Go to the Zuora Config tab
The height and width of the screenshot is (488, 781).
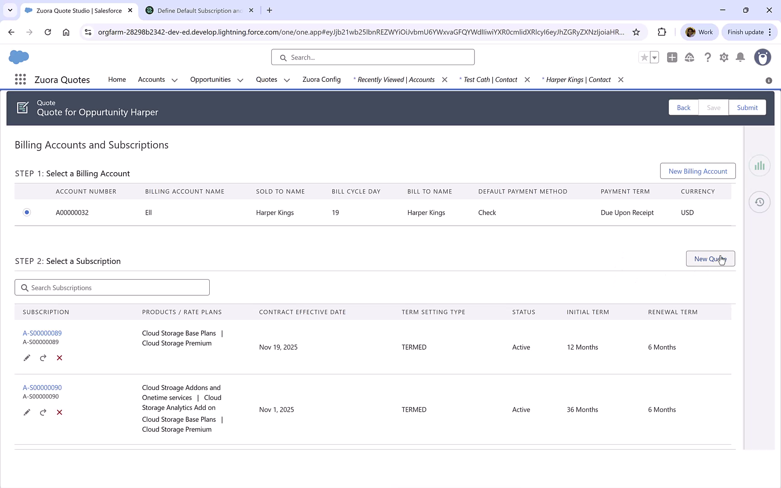[321, 80]
